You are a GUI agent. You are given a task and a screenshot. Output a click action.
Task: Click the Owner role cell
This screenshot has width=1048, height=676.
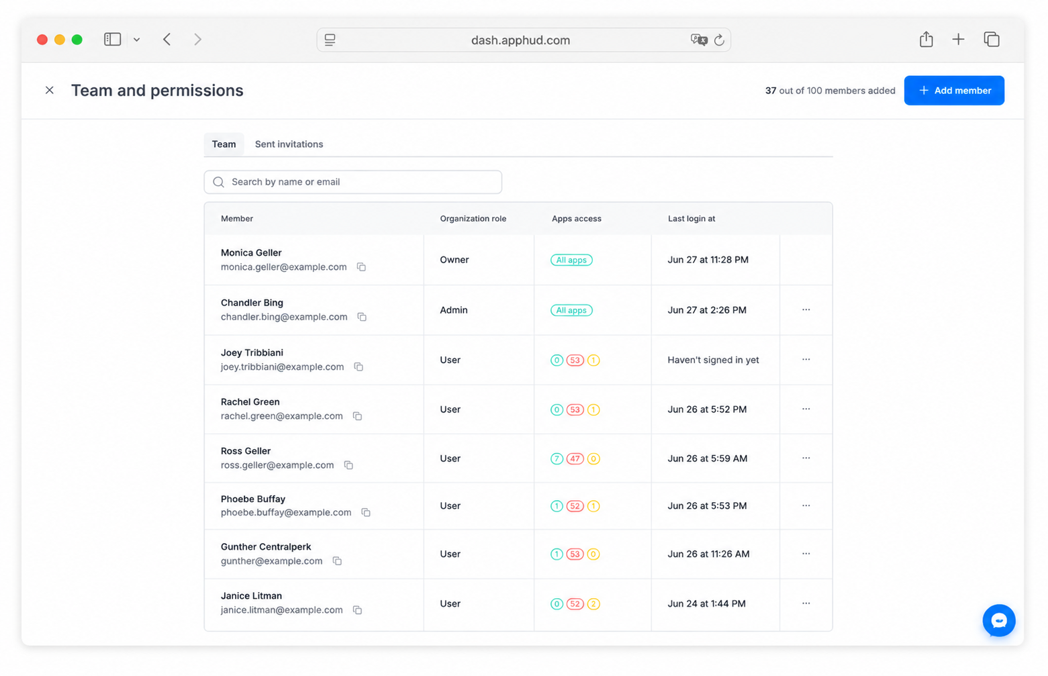coord(455,260)
